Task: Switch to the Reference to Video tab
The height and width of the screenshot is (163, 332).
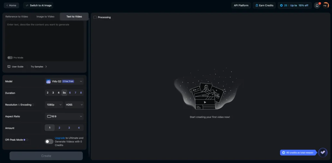Action: (17, 17)
